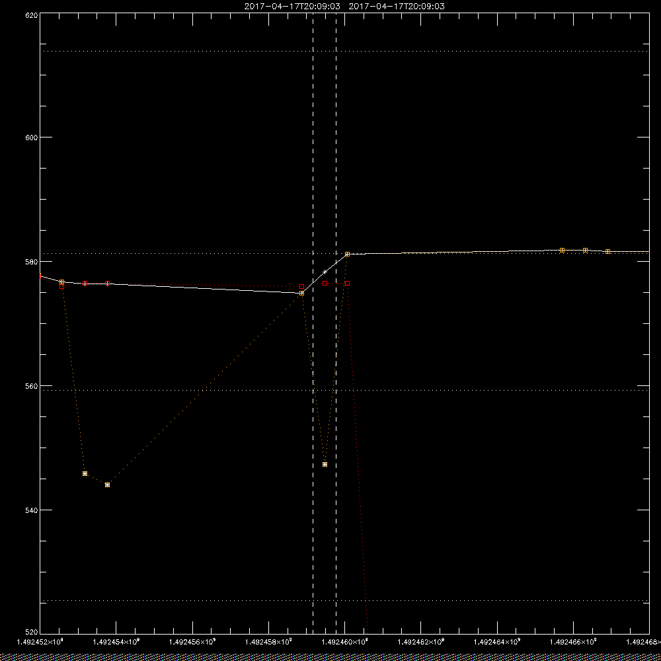The image size is (661, 661).
Task: Select the rightmost orange marker on the plateau
Action: [607, 251]
